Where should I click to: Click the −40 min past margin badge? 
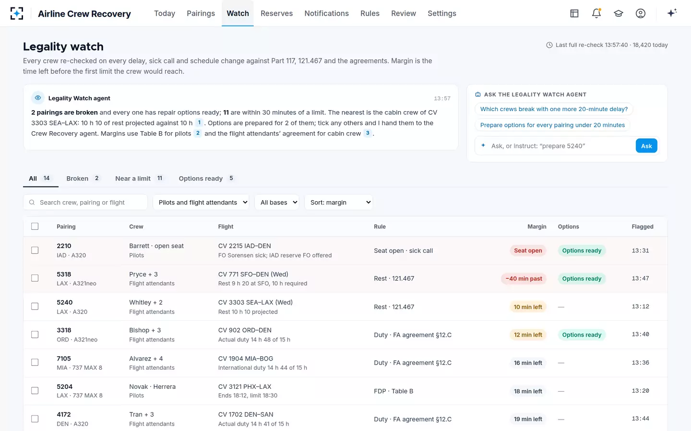click(x=524, y=278)
